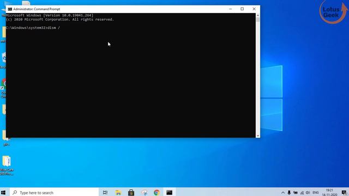Open Task View from the taskbar

tap(105, 192)
